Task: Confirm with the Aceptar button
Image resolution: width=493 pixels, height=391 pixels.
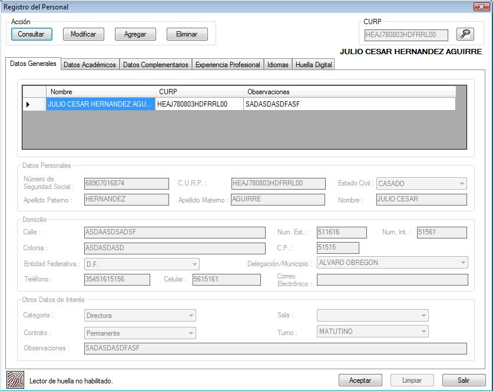Action: coord(360,380)
